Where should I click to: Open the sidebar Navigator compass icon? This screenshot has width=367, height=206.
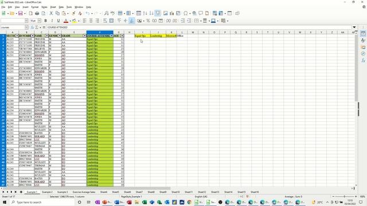click(x=363, y=54)
